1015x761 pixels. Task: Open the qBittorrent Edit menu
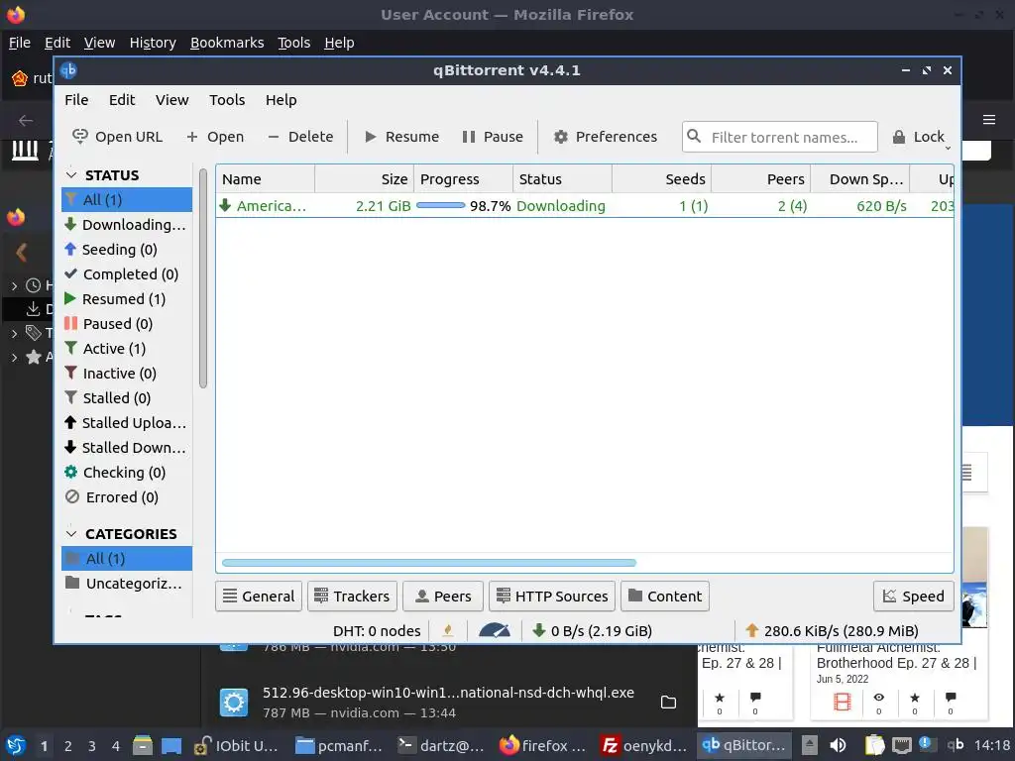coord(122,100)
